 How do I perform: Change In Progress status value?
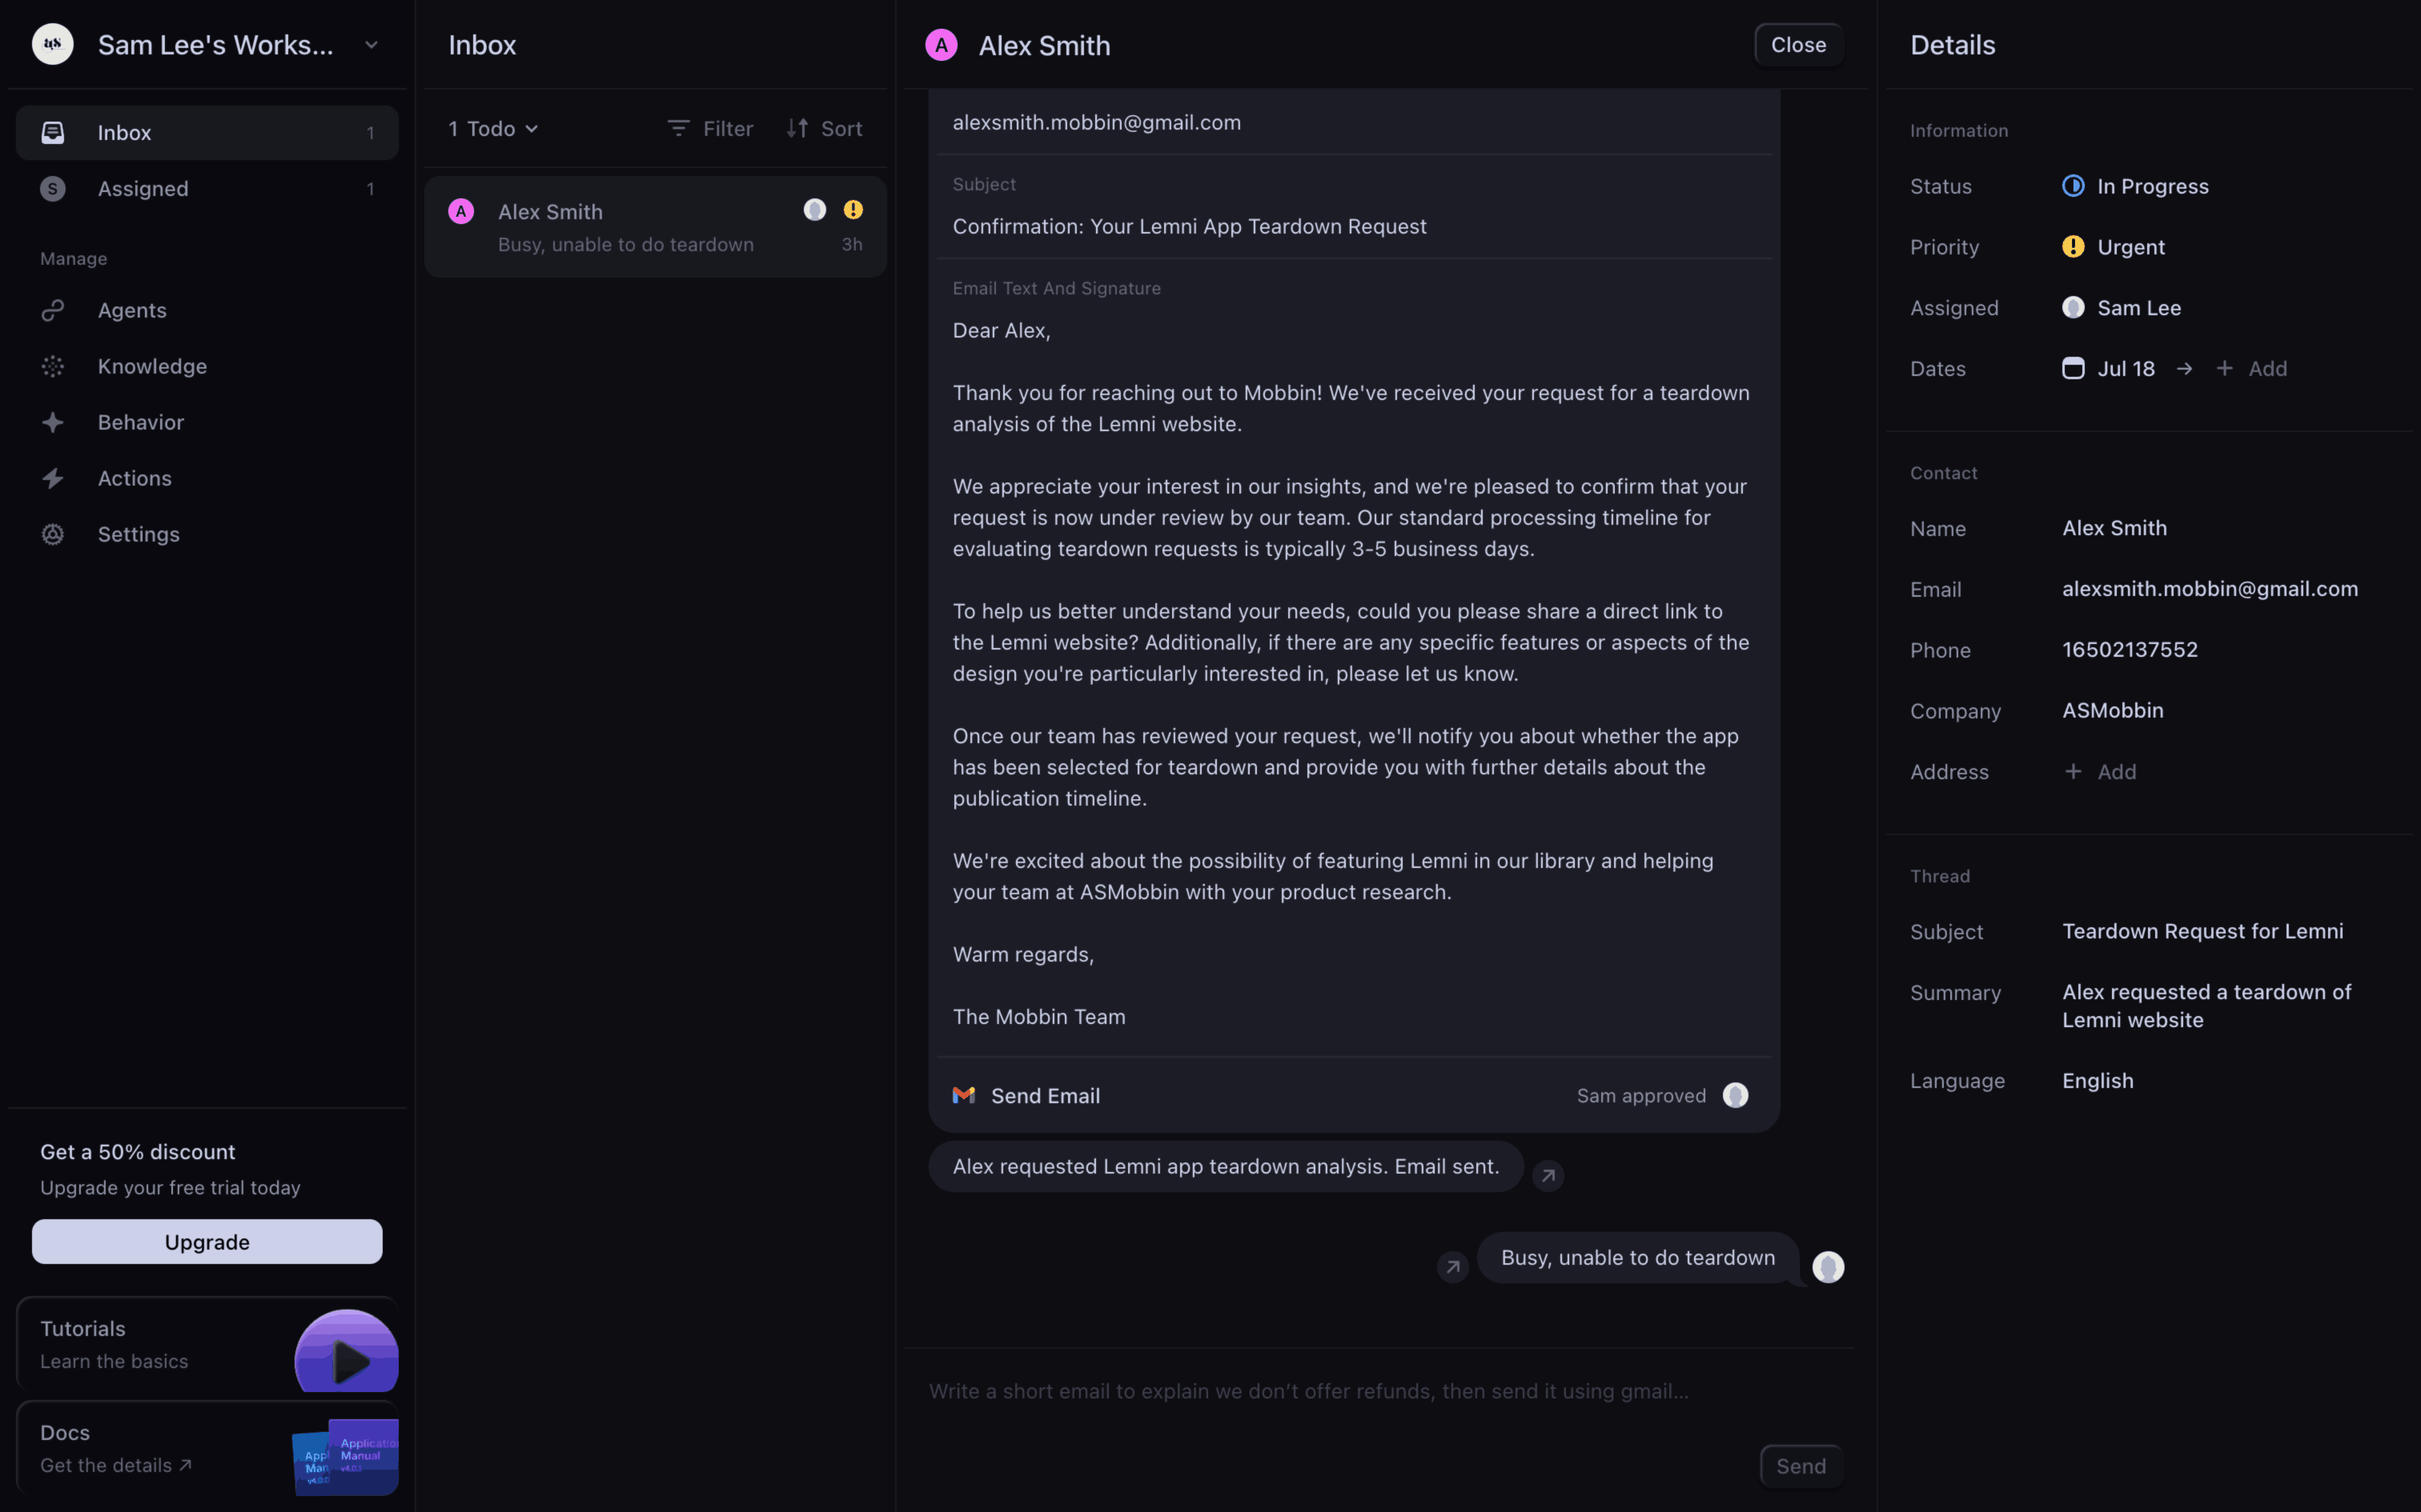click(x=2151, y=186)
